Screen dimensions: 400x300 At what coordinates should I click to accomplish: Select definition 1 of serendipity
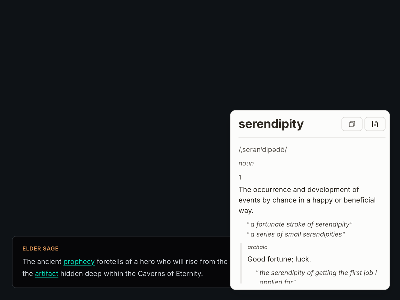pyautogui.click(x=307, y=200)
